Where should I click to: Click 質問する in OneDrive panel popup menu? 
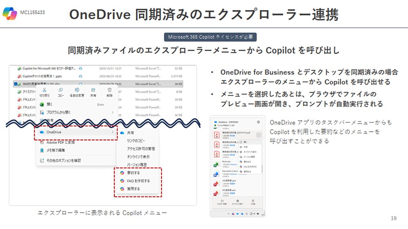tap(250, 172)
